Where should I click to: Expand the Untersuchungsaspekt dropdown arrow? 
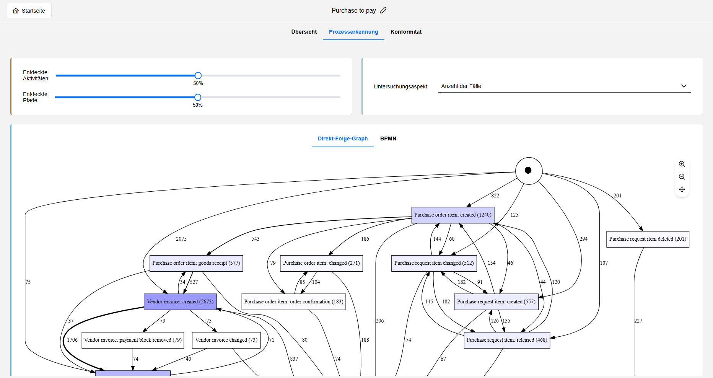tap(684, 86)
